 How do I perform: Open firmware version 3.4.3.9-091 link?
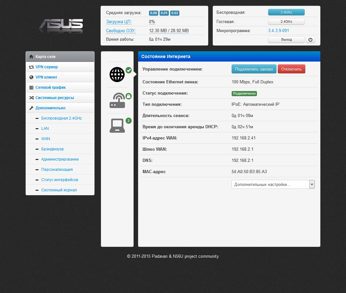tap(278, 31)
